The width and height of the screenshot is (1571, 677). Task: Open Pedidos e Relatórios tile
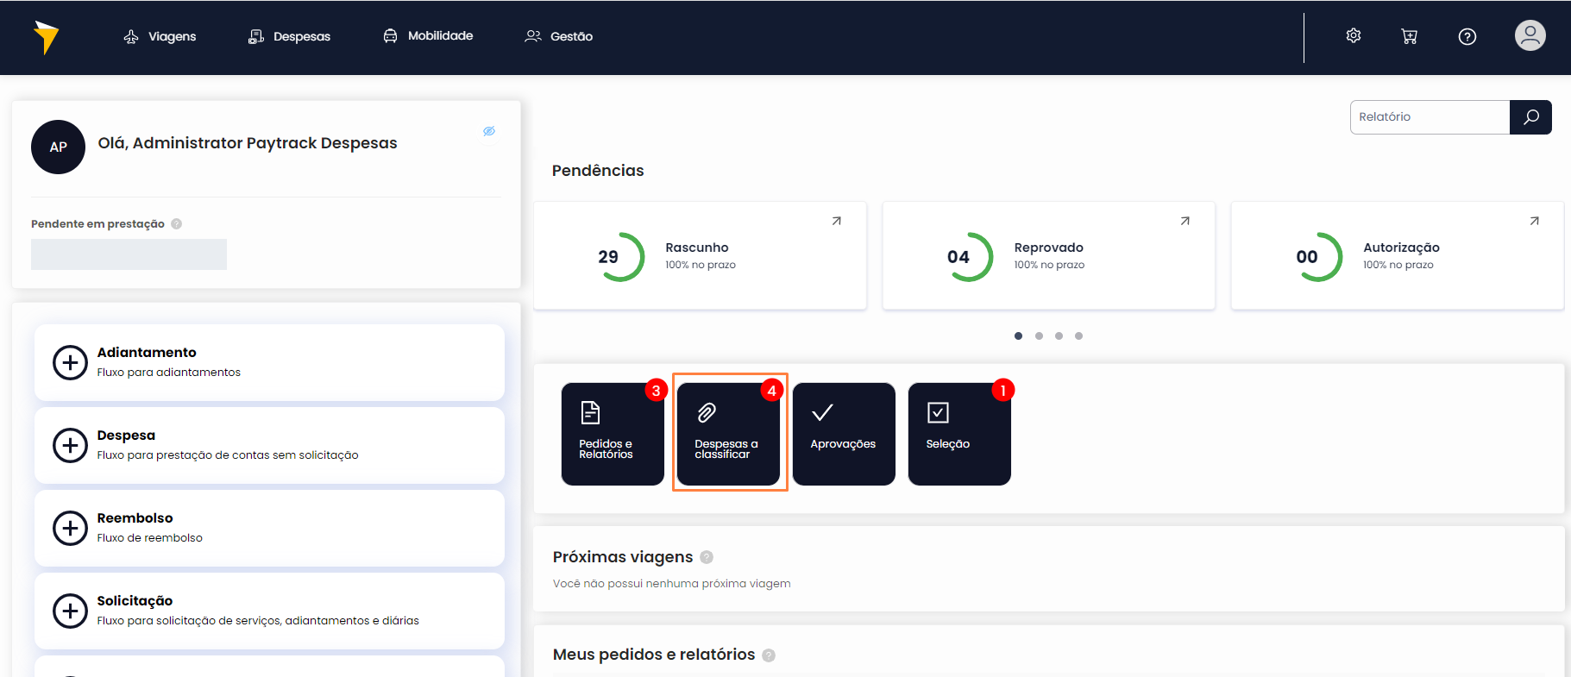(x=613, y=434)
